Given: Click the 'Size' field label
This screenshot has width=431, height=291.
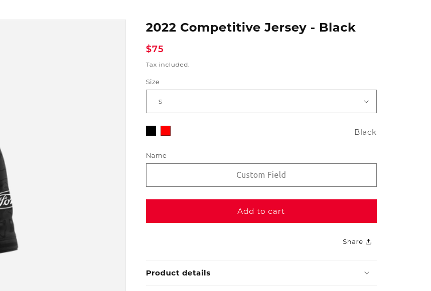Looking at the screenshot, I should 153,82.
